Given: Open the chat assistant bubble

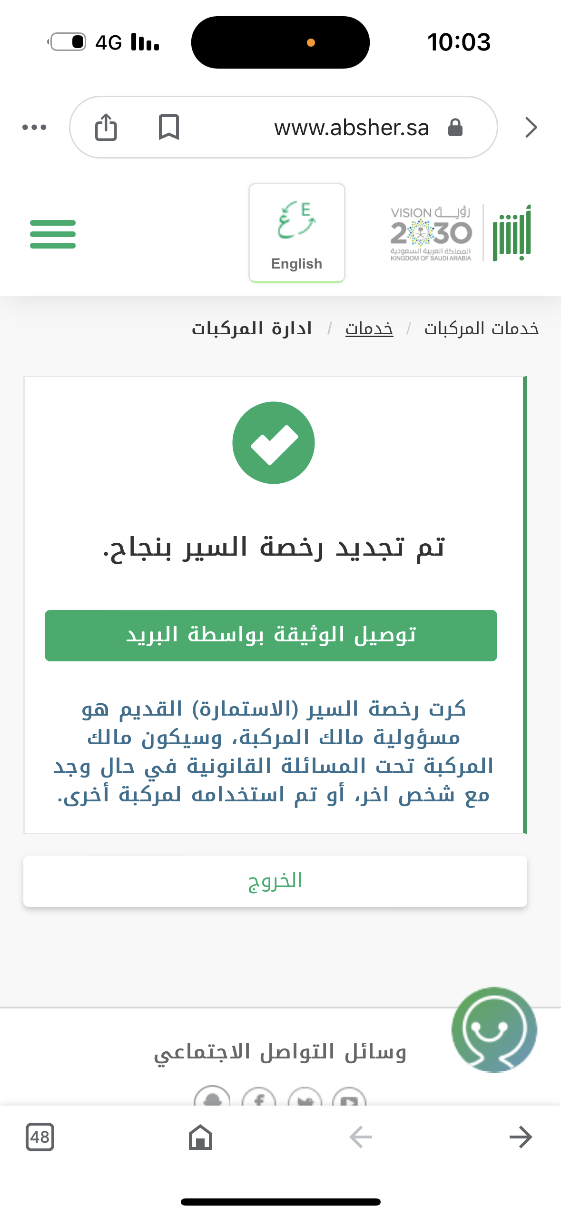Looking at the screenshot, I should point(494,1029).
